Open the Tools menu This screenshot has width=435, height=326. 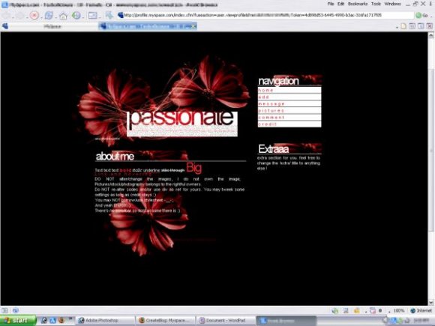pos(376,4)
